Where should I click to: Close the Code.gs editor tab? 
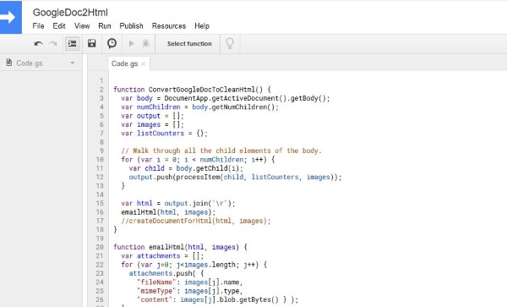(144, 64)
